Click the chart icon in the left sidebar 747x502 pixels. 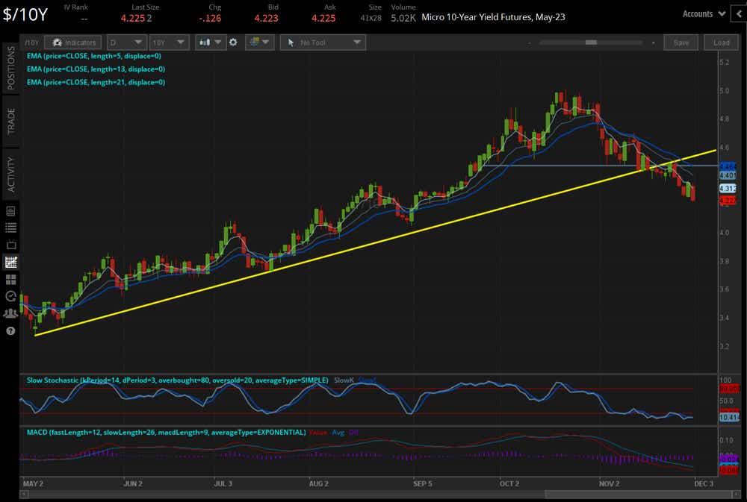(10, 262)
